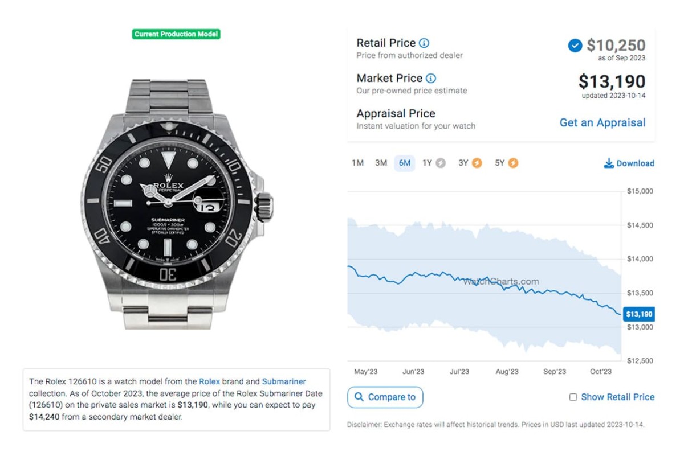Enable the Show Retail Price checkbox
The height and width of the screenshot is (452, 684).
[x=573, y=397]
